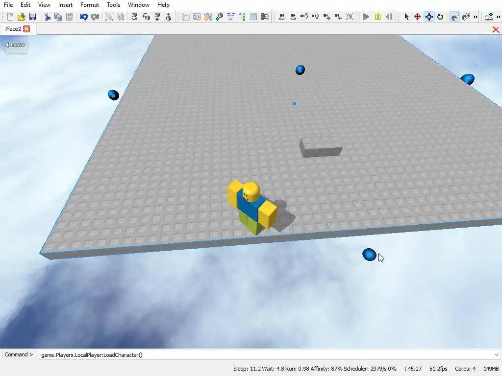The height and width of the screenshot is (376, 502).
Task: Open the command history dropdown
Action: pyautogui.click(x=496, y=354)
